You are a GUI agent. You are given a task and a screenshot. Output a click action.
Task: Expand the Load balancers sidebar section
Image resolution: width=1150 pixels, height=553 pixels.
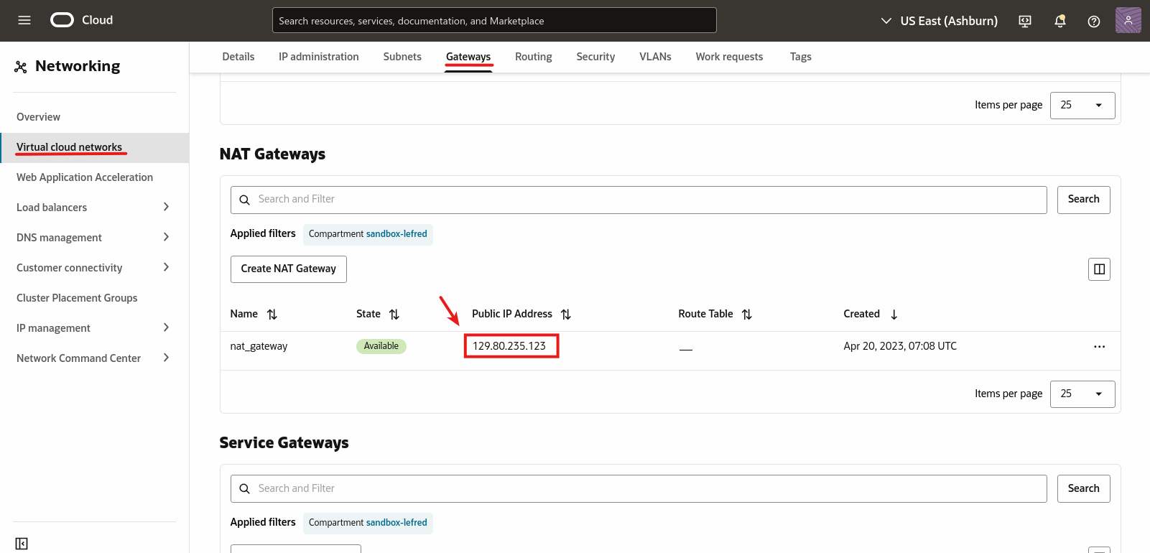(166, 207)
